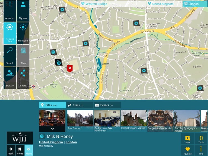Click the Holiday Inn Express map label
This screenshot has width=208, height=156.
pyautogui.click(x=155, y=25)
